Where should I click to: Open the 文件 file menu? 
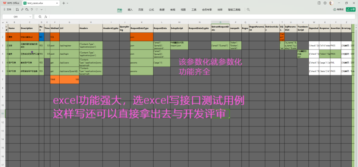[x=7, y=10]
